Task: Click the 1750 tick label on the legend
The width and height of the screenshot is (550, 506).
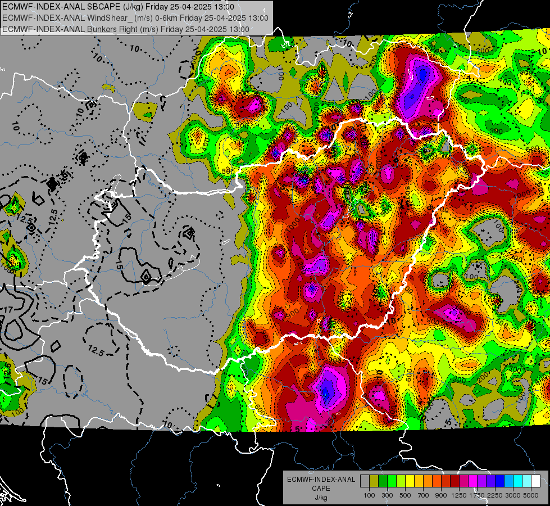Action: pyautogui.click(x=478, y=495)
